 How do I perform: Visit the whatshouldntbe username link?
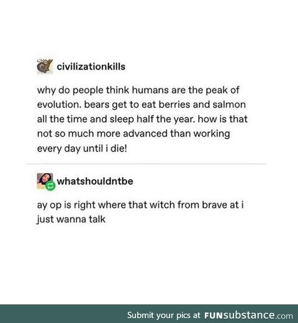click(95, 181)
